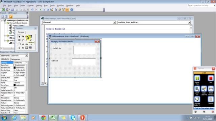
Task: Open the Format menu
Action: [x=30, y=5]
